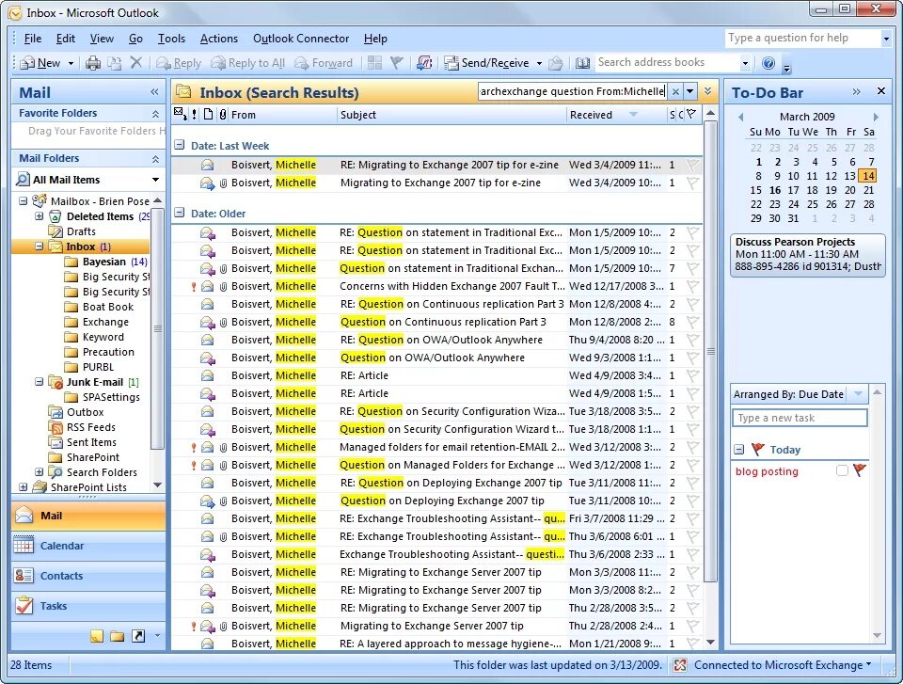Open the Address Book icon

582,63
